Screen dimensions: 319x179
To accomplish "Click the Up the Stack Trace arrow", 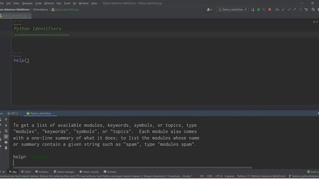I will click(6, 120).
